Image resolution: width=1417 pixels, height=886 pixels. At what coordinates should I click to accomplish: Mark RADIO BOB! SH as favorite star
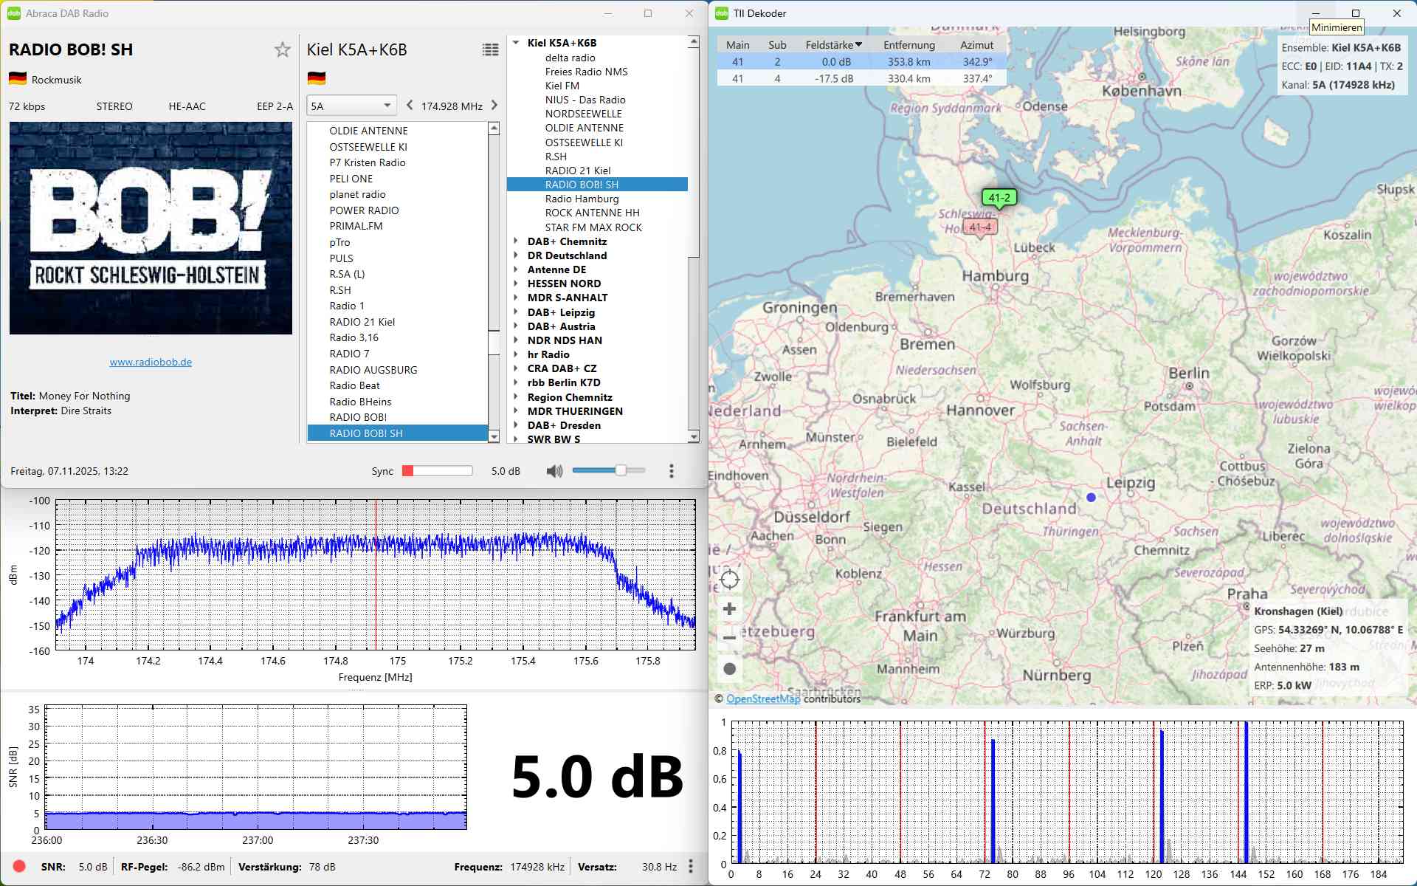[x=282, y=49]
